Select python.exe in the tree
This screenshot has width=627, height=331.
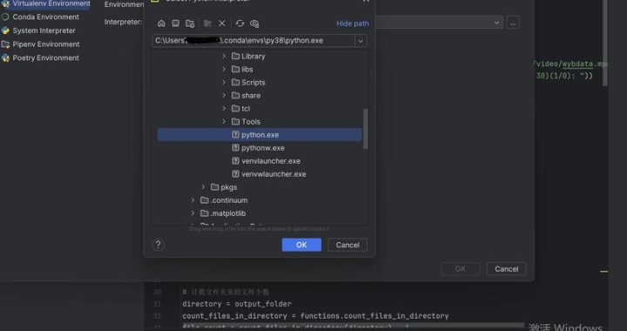click(x=260, y=135)
